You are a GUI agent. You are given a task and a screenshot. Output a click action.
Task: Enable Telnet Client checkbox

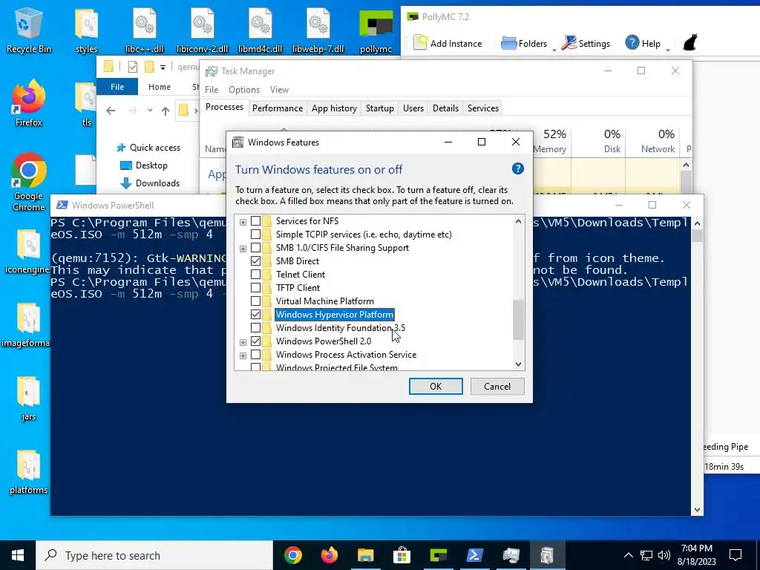pyautogui.click(x=255, y=275)
